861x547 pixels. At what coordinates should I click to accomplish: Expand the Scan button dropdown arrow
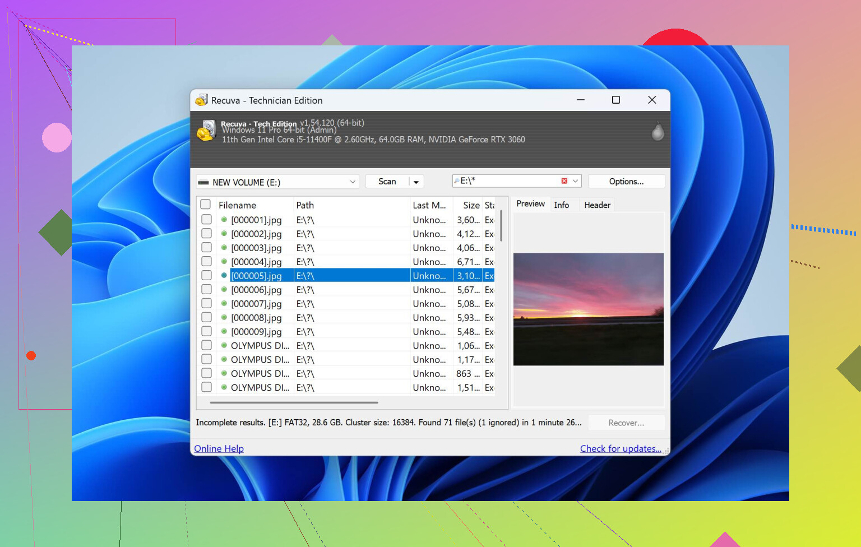tap(416, 182)
